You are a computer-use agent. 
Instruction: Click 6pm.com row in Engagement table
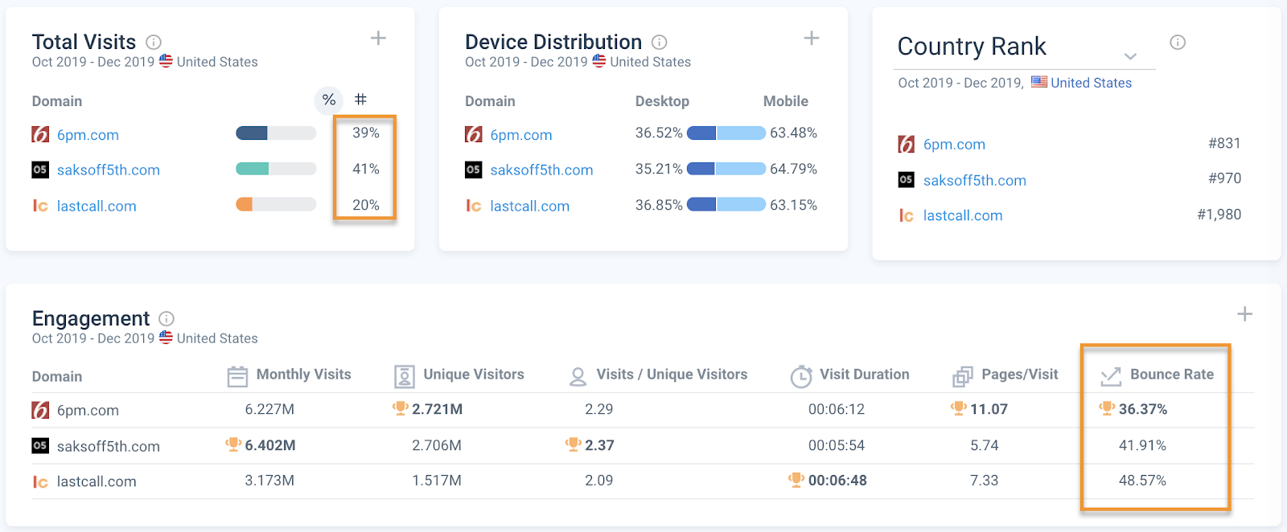coord(643,410)
